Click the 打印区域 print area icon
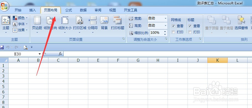Image resolution: width=252 pixels, height=108 pixels. pos(79,20)
